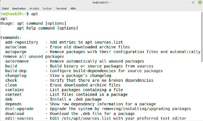The image size is (203, 121).
Task: Click the build-dep command name
Action: (16, 71)
